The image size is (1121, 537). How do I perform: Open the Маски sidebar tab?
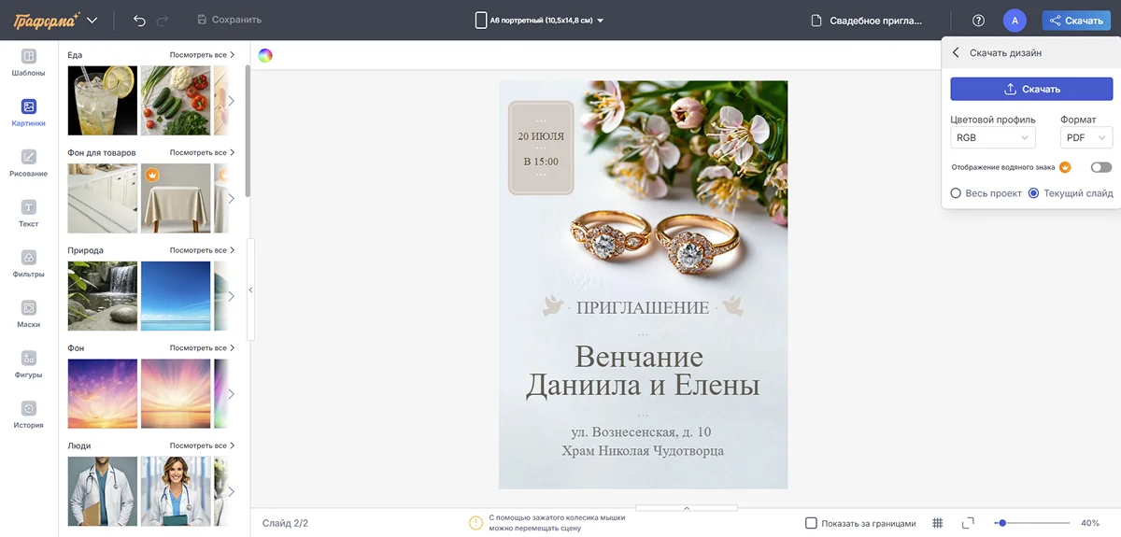tap(29, 315)
